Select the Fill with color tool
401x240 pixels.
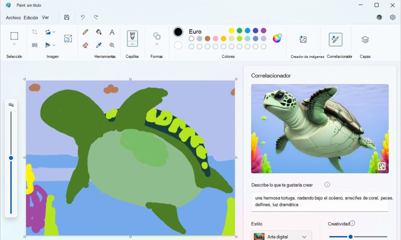[99, 32]
